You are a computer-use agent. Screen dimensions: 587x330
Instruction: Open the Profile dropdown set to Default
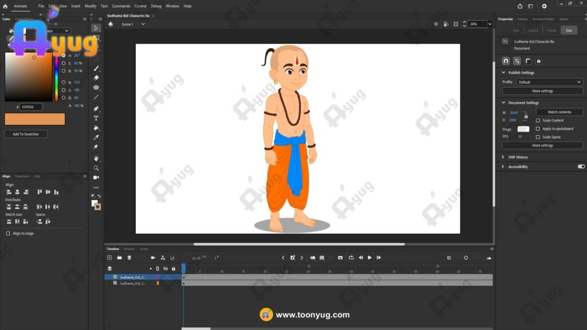tap(549, 82)
